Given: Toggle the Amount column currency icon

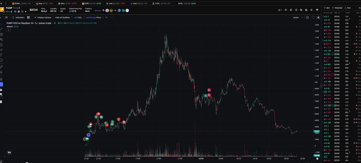Looking at the screenshot, I should tap(331, 13).
